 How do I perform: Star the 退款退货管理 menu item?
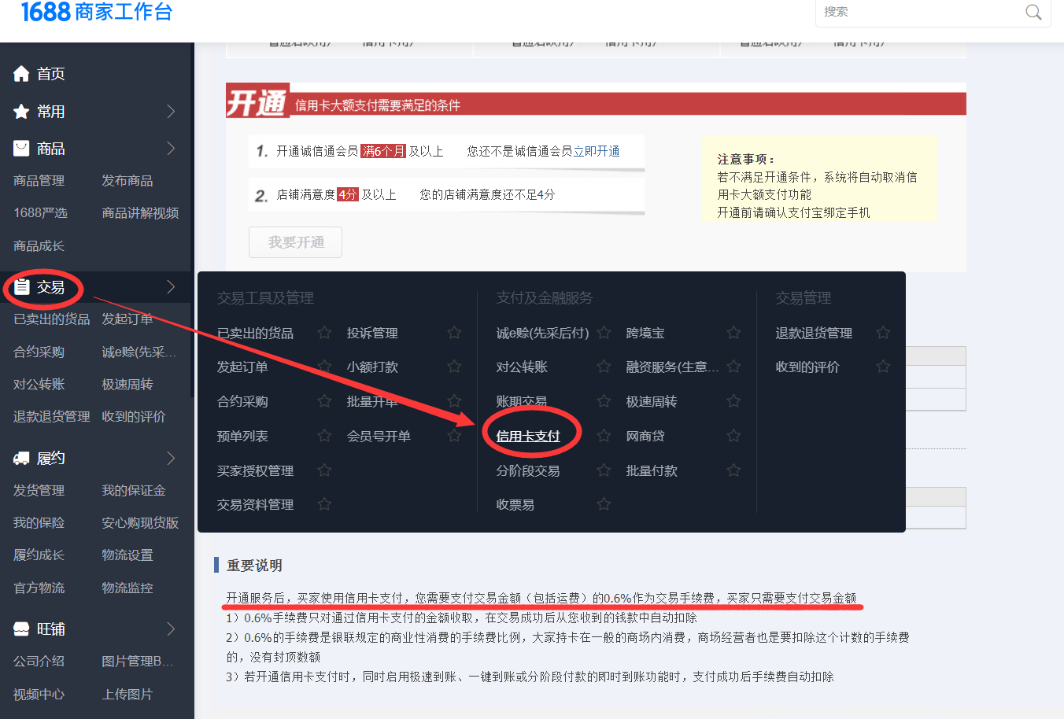point(883,333)
